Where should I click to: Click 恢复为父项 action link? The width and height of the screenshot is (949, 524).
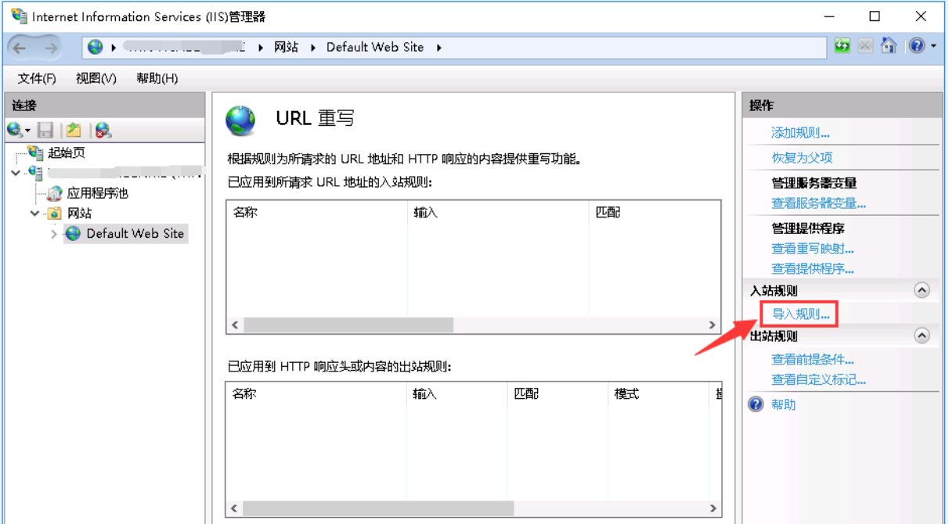[x=802, y=157]
